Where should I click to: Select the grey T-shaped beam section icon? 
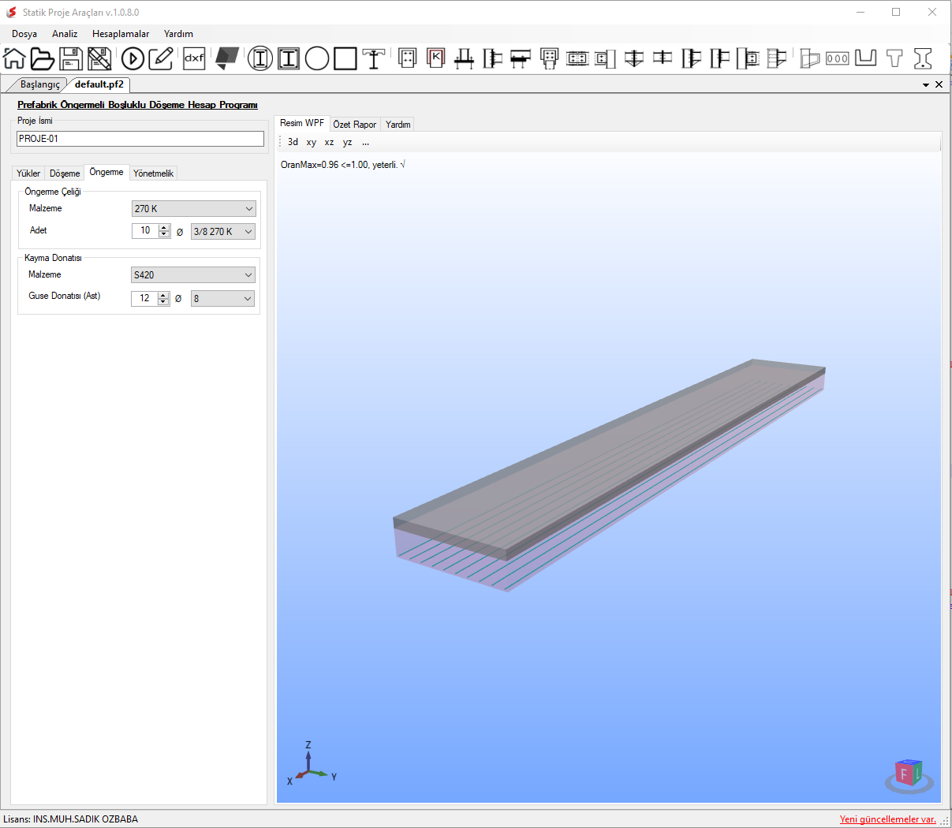click(x=894, y=58)
